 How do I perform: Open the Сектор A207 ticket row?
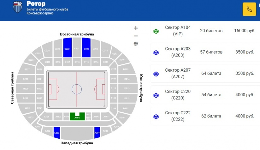(x=205, y=73)
